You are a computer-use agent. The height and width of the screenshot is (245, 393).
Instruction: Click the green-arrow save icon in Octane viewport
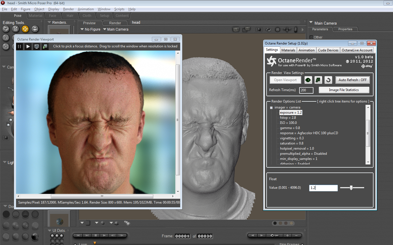tap(45, 46)
